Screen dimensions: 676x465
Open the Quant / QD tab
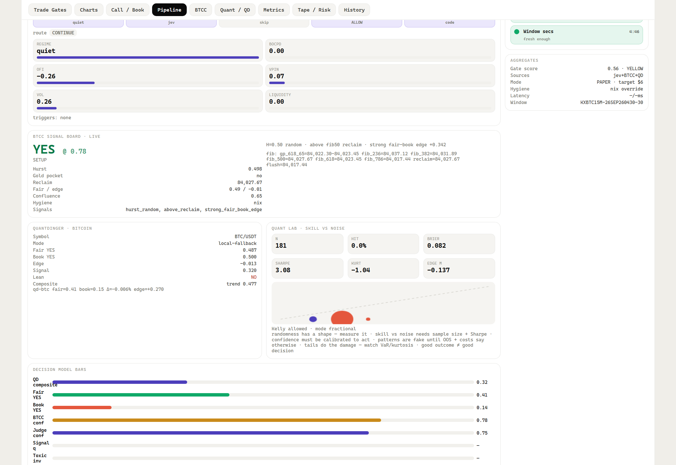click(235, 10)
